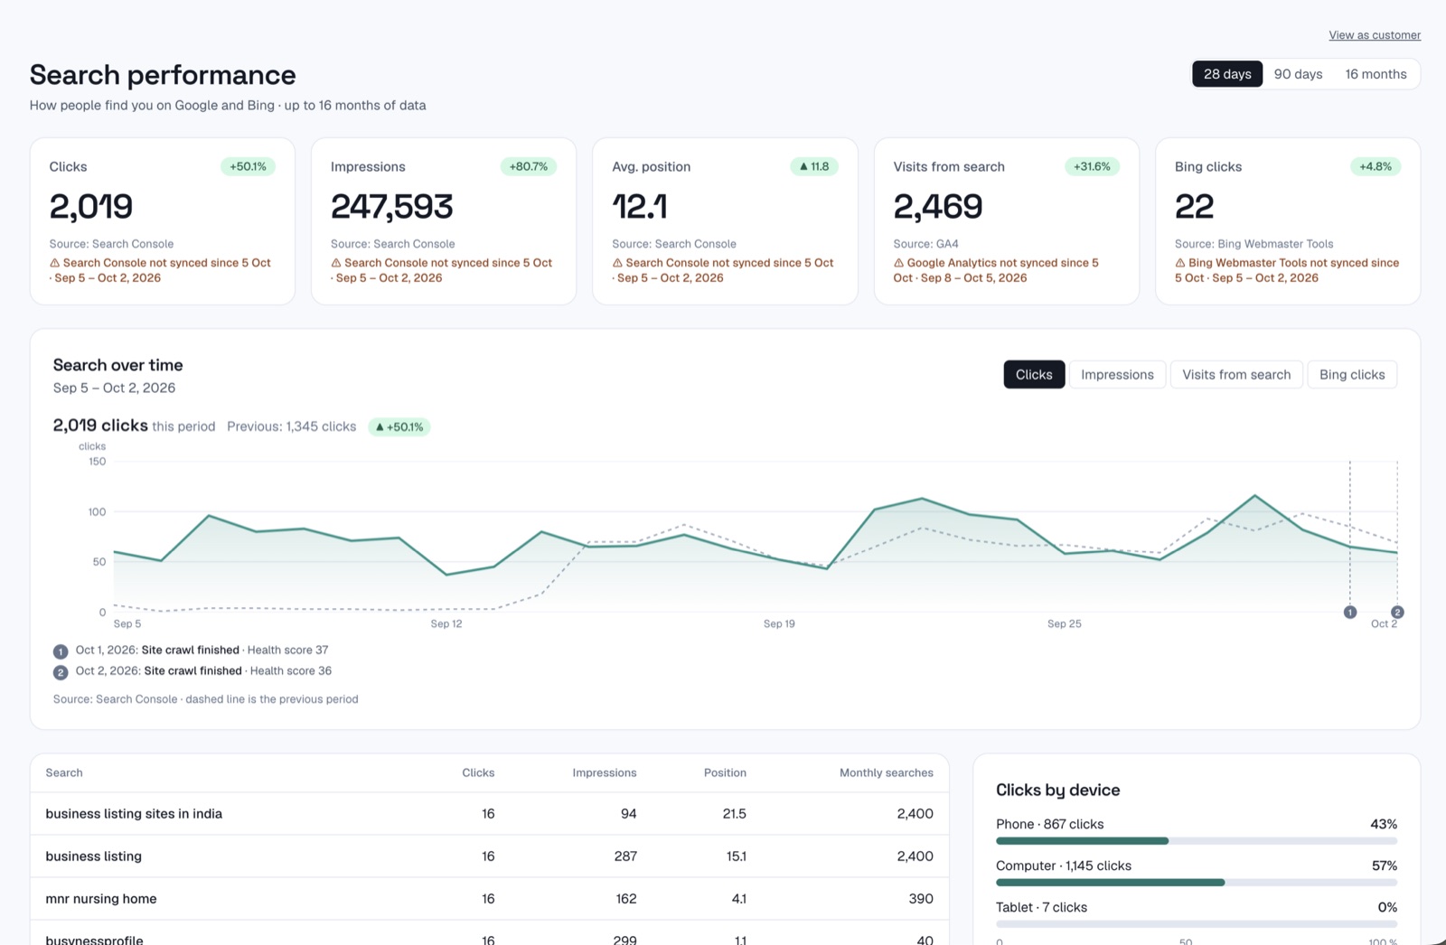This screenshot has width=1446, height=945.
Task: Click timeline marker 2 on chart axis
Action: pyautogui.click(x=1397, y=613)
